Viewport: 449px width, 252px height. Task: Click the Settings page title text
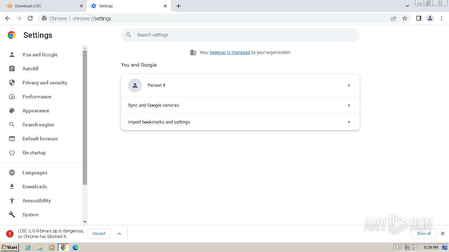coord(38,35)
